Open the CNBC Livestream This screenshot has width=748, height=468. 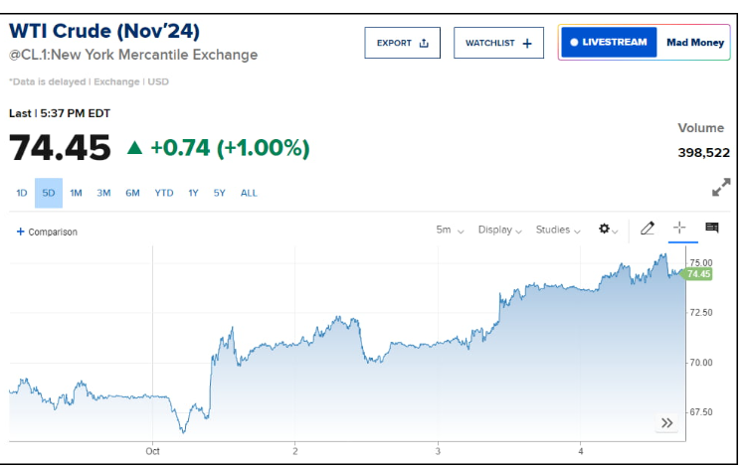(x=609, y=43)
